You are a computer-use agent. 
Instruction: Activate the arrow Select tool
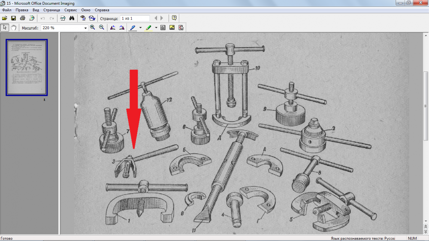5,27
